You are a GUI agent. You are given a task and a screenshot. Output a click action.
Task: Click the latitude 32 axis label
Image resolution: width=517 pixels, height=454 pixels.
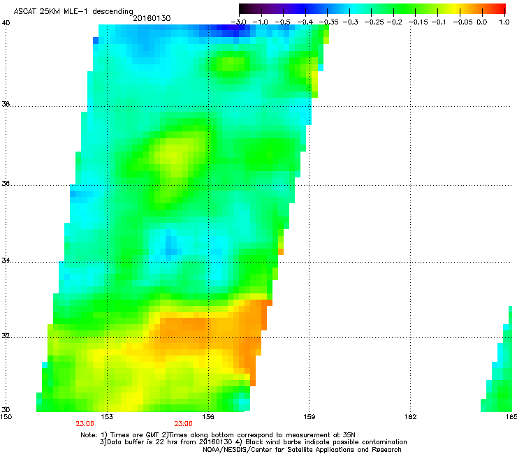coord(6,336)
